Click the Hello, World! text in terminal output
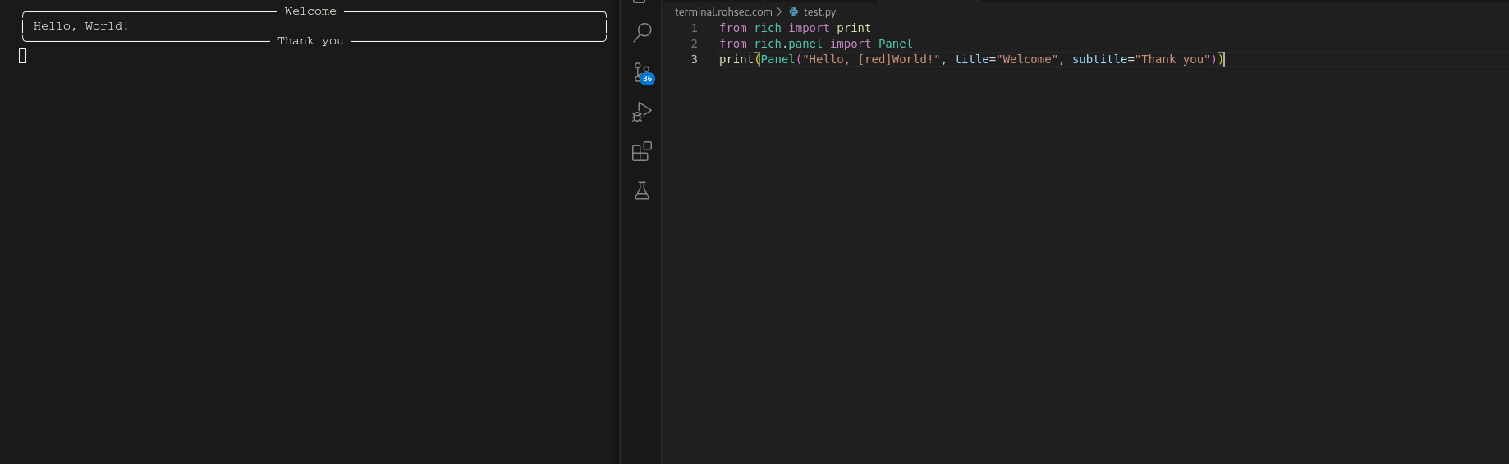1509x464 pixels. [x=81, y=26]
